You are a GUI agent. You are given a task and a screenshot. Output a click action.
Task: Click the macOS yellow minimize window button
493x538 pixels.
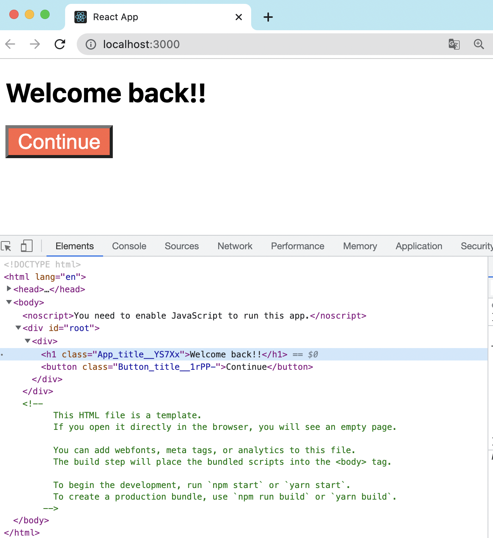click(29, 14)
